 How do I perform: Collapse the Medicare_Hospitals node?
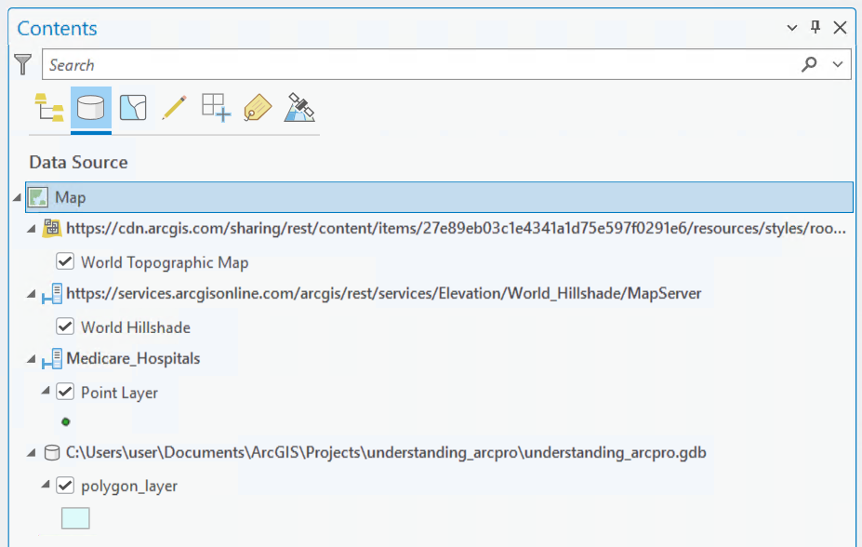32,359
